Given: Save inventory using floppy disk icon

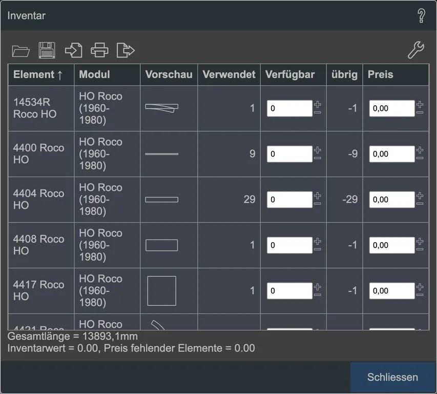Looking at the screenshot, I should point(47,50).
